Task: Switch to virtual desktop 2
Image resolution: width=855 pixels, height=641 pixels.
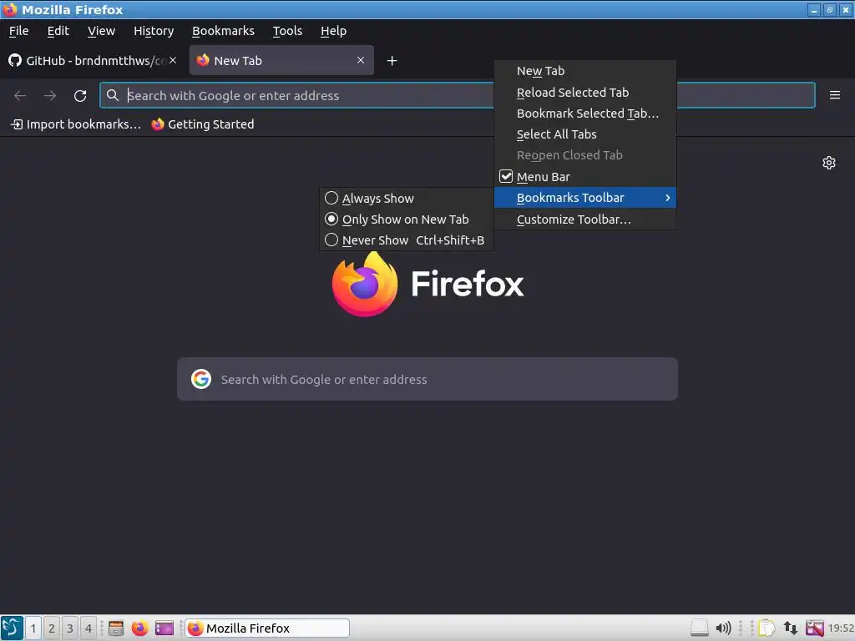Action: coord(51,628)
